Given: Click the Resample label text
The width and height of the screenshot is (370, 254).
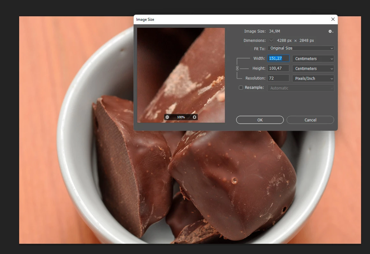Looking at the screenshot, I should tap(255, 88).
